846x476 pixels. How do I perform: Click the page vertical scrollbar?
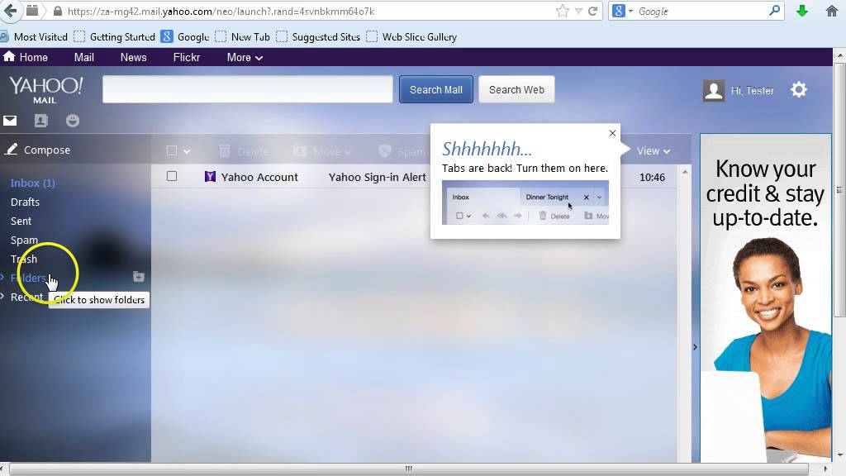(840, 189)
